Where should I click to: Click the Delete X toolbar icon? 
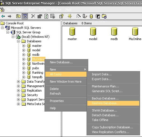coord(33,16)
